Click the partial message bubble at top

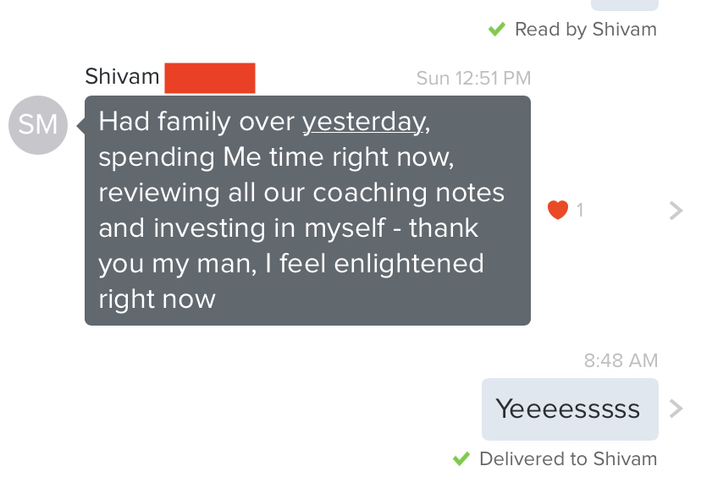click(625, 5)
